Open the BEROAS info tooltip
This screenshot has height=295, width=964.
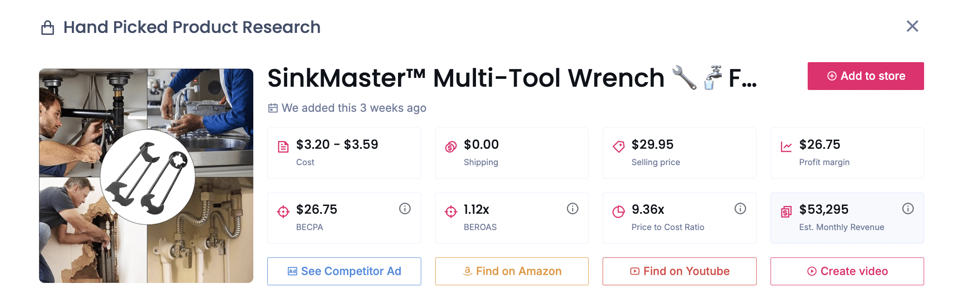(x=572, y=209)
